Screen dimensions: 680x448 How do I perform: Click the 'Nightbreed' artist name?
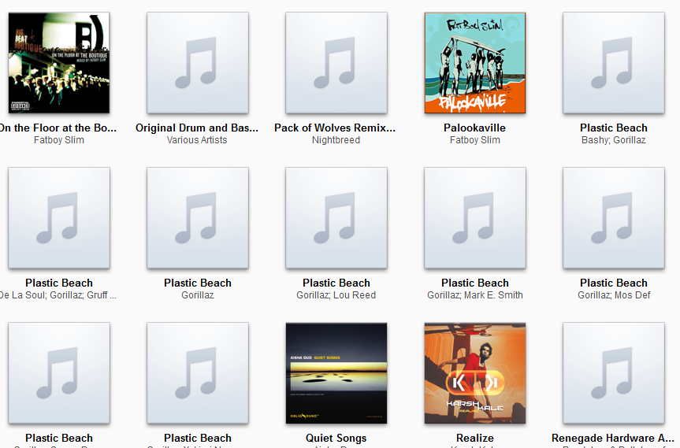point(336,140)
